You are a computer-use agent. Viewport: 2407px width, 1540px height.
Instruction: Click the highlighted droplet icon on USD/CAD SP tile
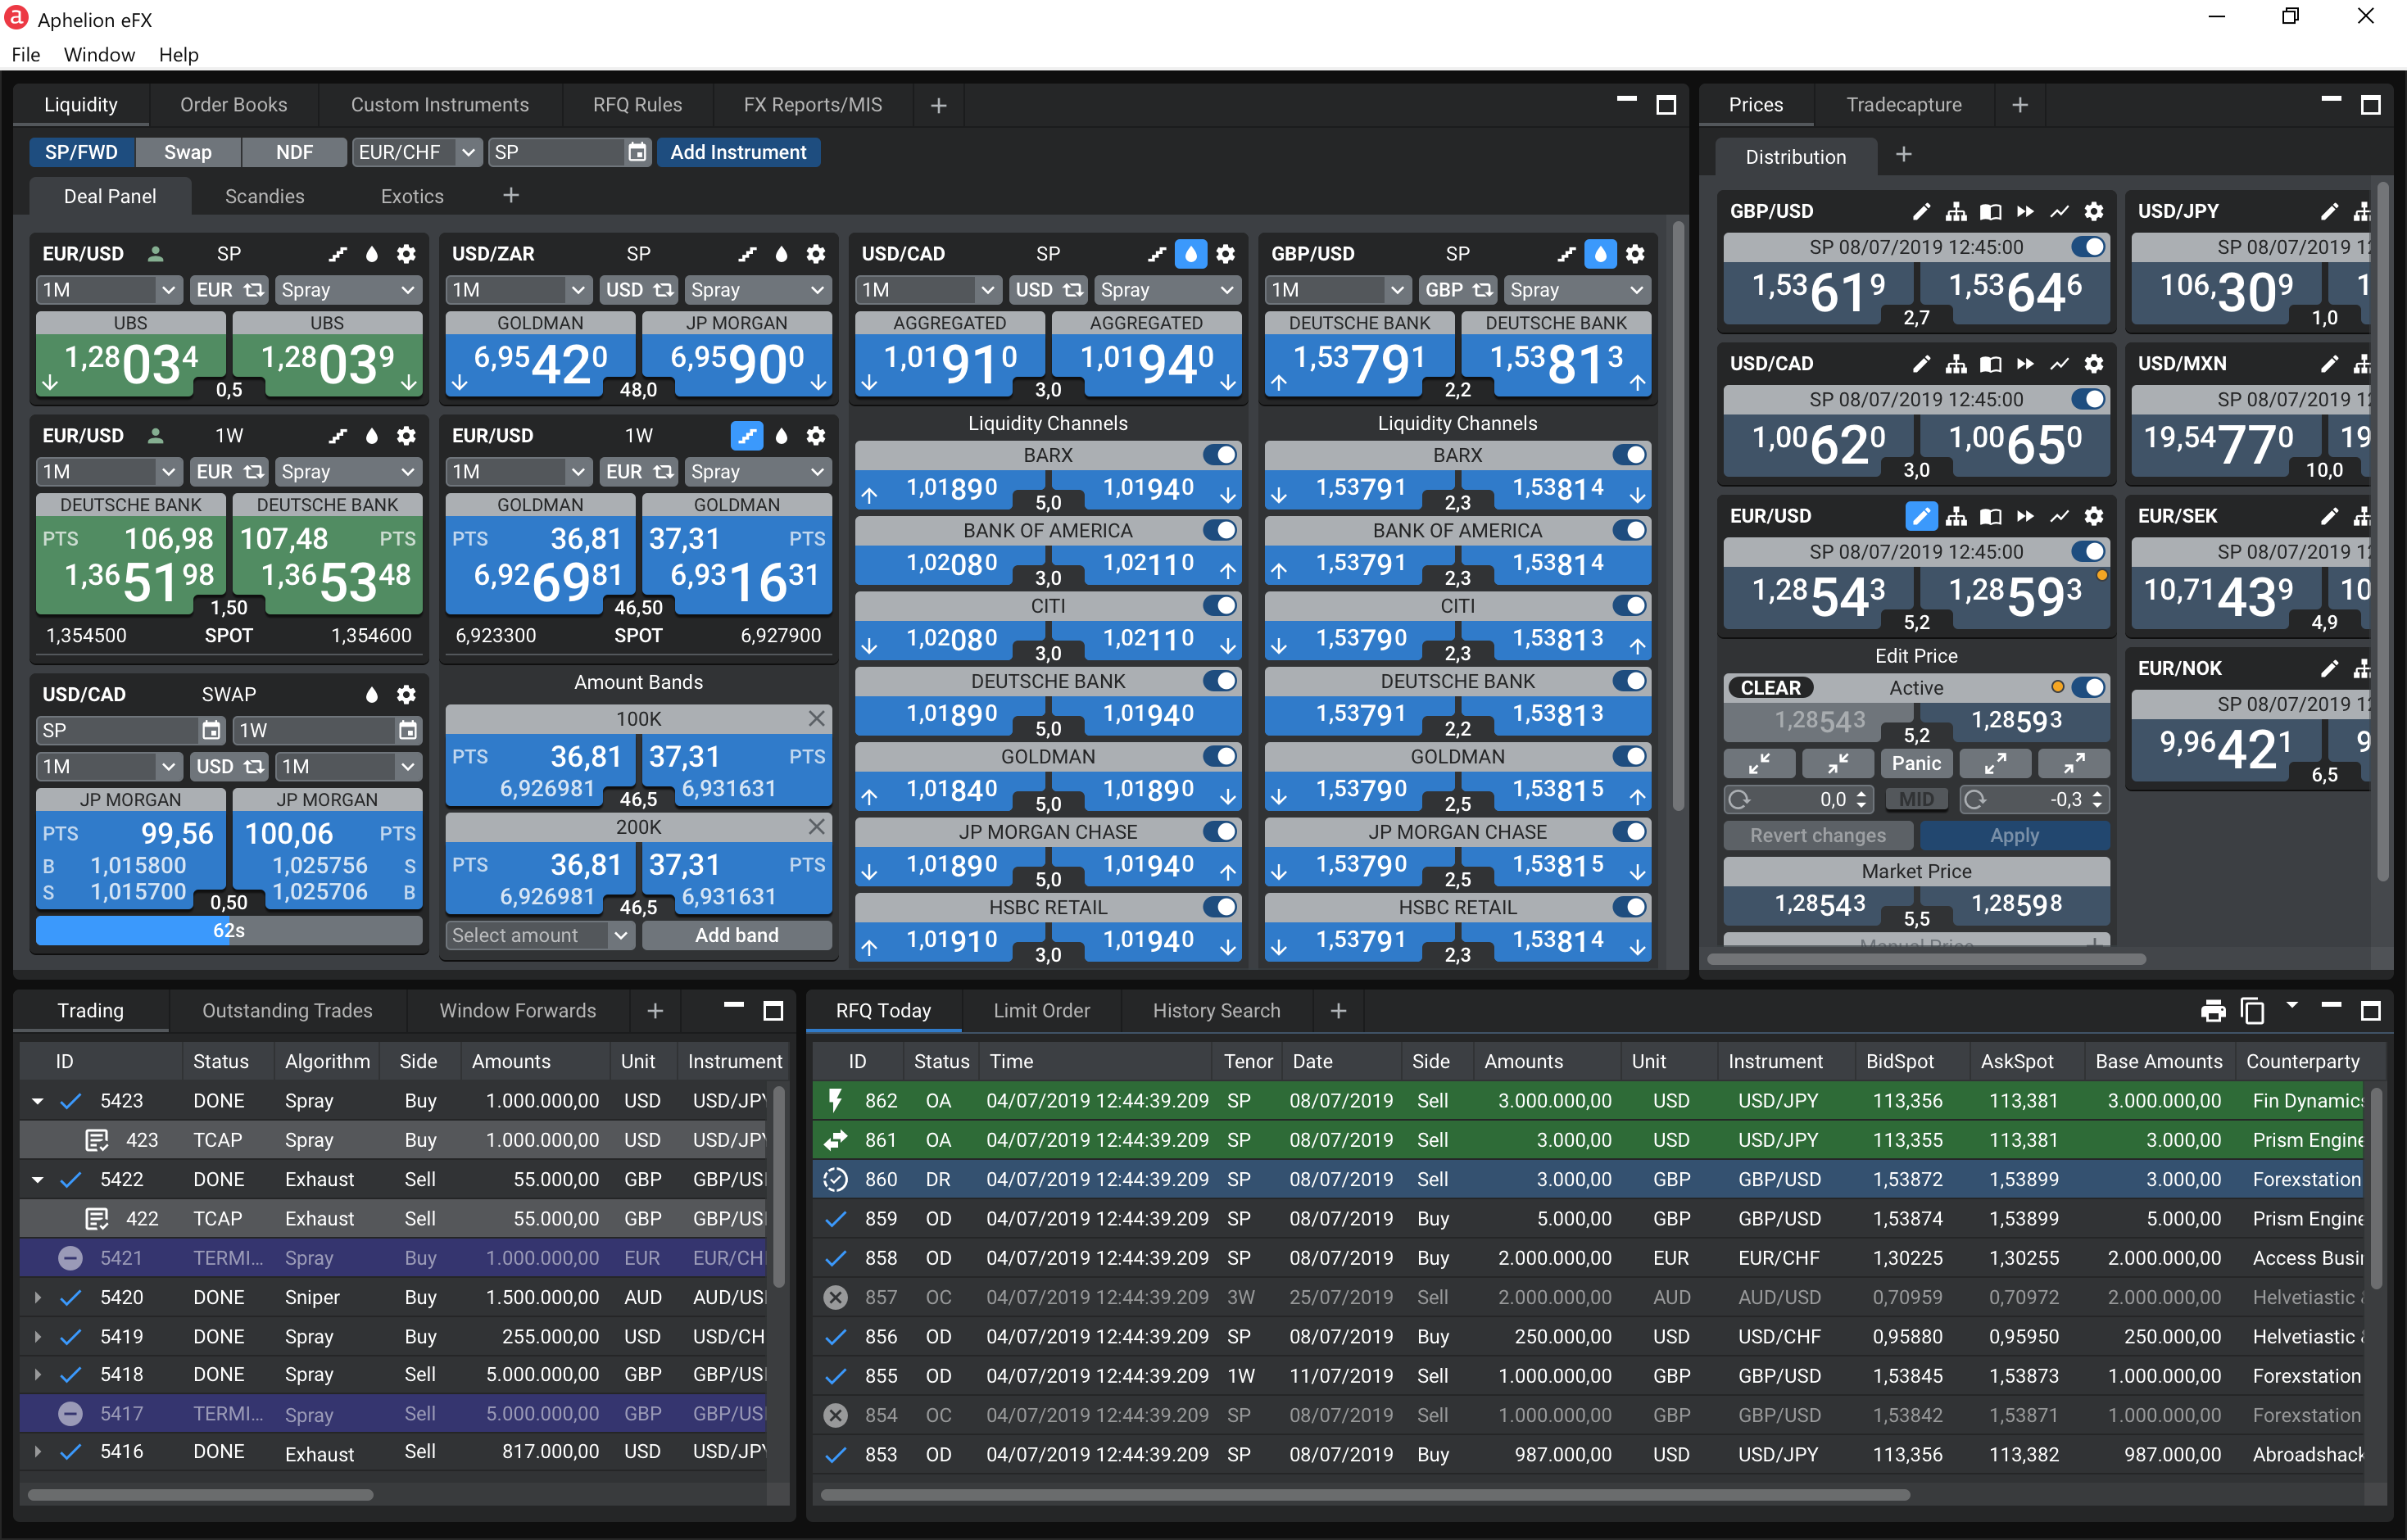pyautogui.click(x=1190, y=254)
